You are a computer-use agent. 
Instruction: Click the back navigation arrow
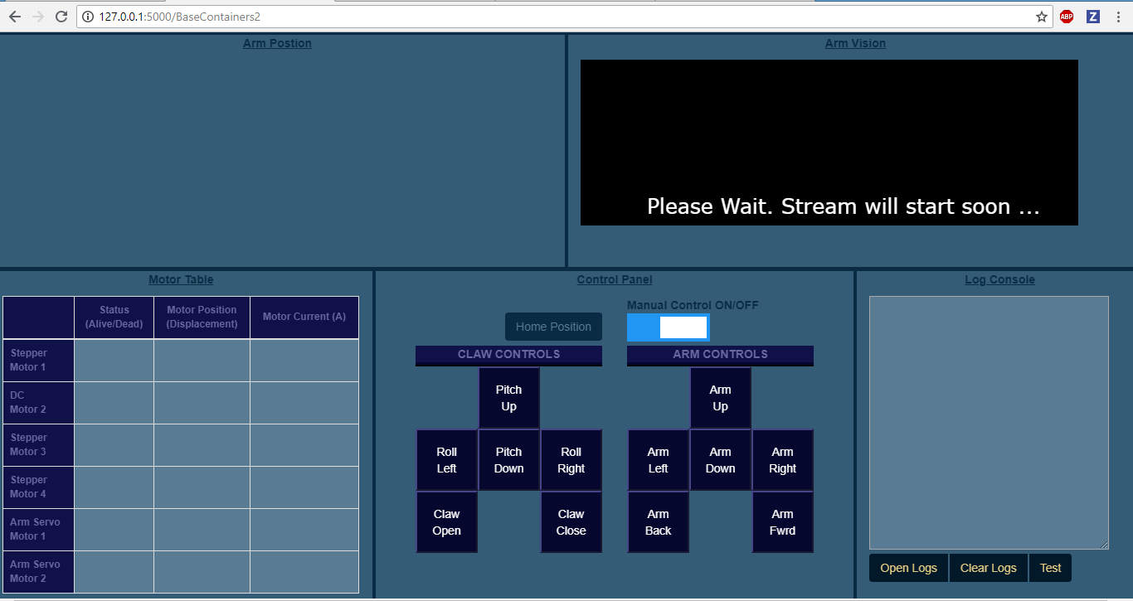[14, 16]
